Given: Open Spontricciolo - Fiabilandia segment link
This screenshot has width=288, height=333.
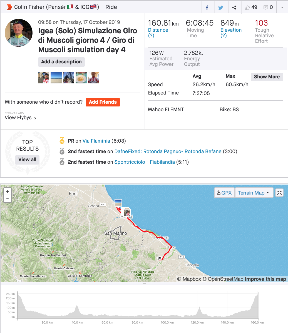Looking at the screenshot, I should [x=145, y=162].
